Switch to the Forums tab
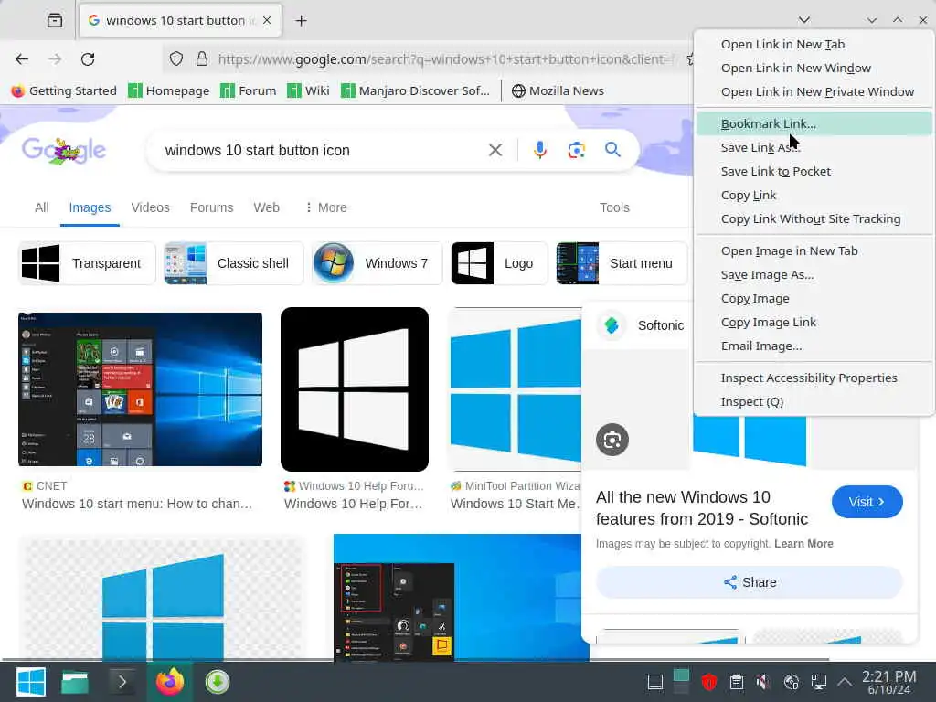This screenshot has height=702, width=936. pos(211,207)
